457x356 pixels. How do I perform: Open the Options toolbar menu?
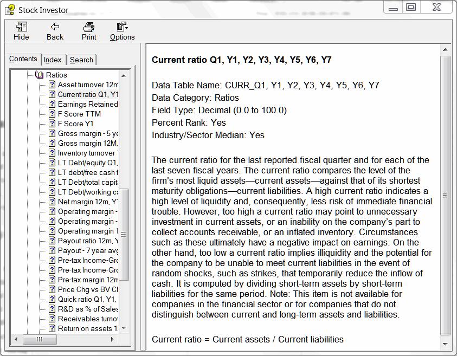tap(122, 27)
